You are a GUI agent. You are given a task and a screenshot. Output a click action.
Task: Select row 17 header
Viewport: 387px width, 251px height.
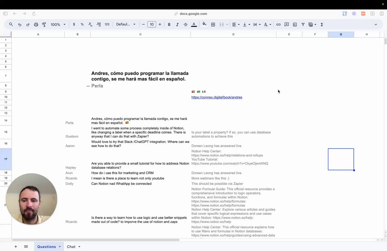point(6,159)
